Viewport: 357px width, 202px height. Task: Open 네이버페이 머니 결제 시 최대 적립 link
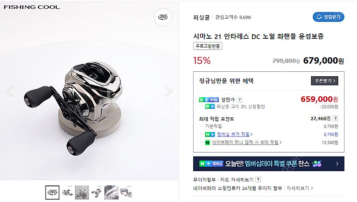pyautogui.click(x=247, y=142)
